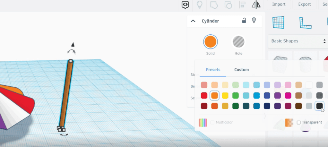The height and width of the screenshot is (147, 328).
Task: Click the Group shapes icon
Action: [214, 4]
